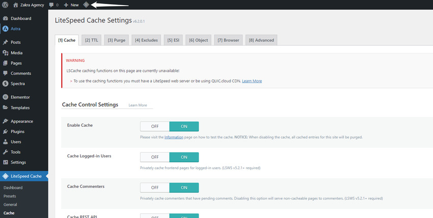433x218 pixels.
Task: Switch Cache Commenters to OFF
Action: click(154, 187)
